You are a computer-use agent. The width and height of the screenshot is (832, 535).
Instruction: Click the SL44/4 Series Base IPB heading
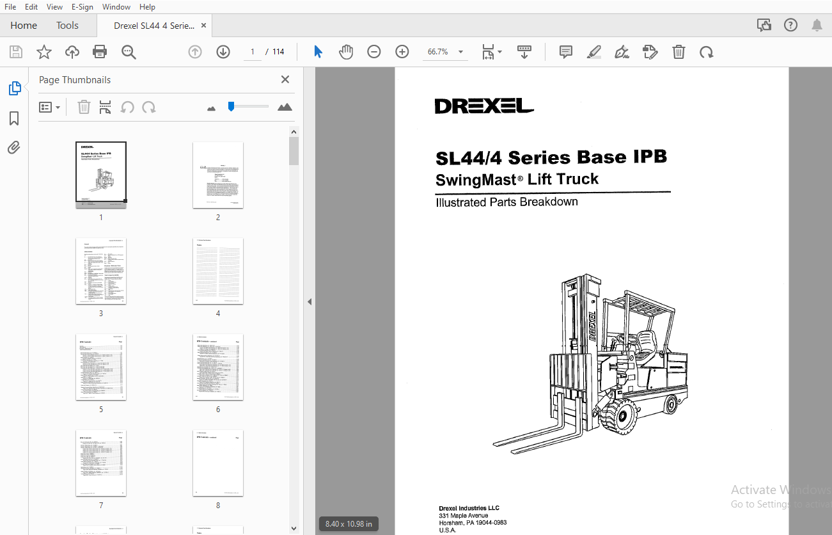(551, 157)
